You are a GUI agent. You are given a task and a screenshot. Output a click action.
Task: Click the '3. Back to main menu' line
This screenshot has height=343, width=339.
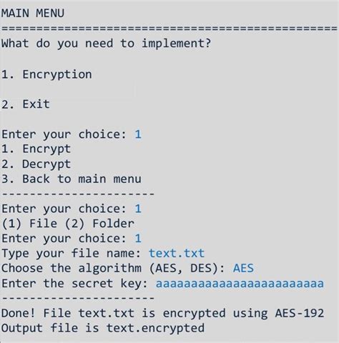[x=72, y=179]
